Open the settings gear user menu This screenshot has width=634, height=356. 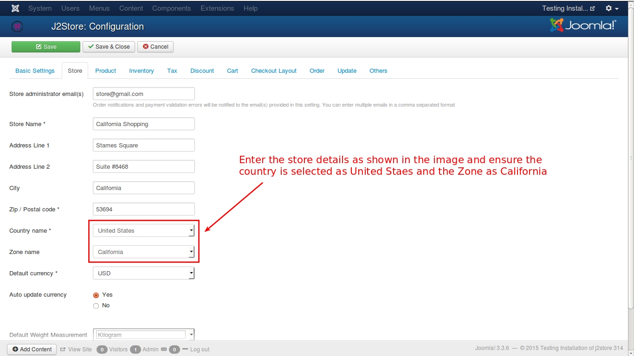tap(612, 8)
